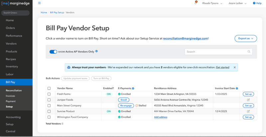Open Export as dropdown

(x=246, y=38)
